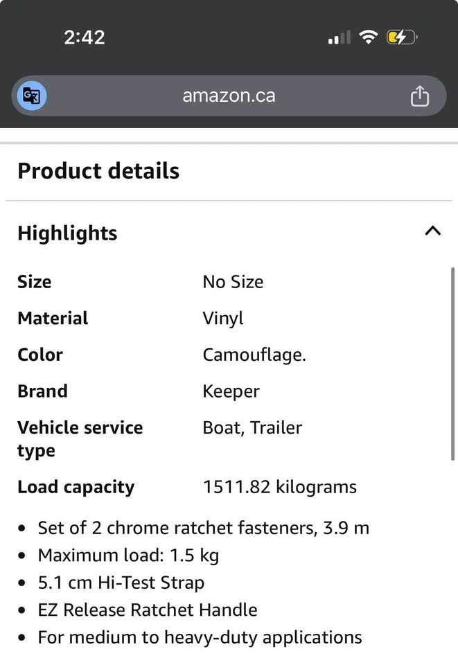The height and width of the screenshot is (665, 458).
Task: Tap the Vehicle service type label
Action: pos(80,439)
